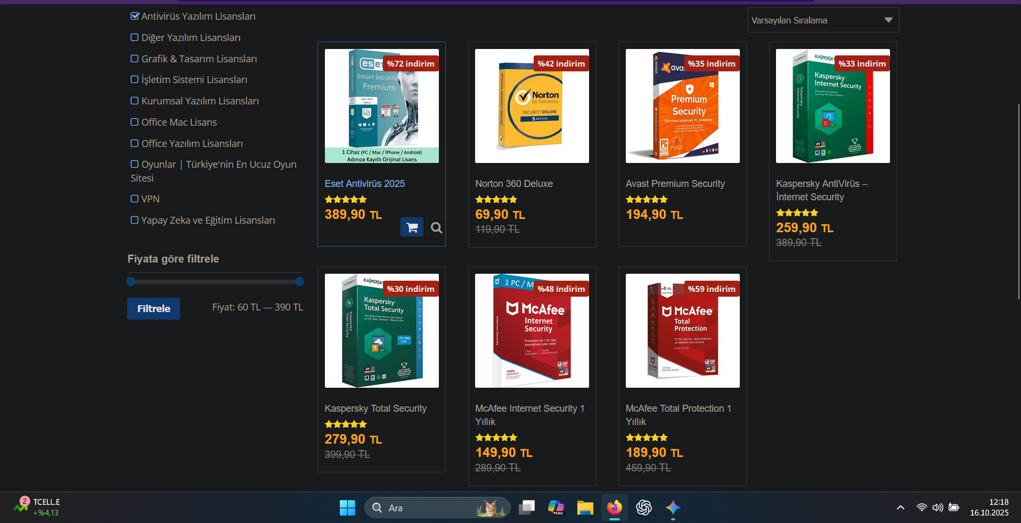
Task: Launch Microsoft 365 Copilot from taskbar
Action: point(556,508)
